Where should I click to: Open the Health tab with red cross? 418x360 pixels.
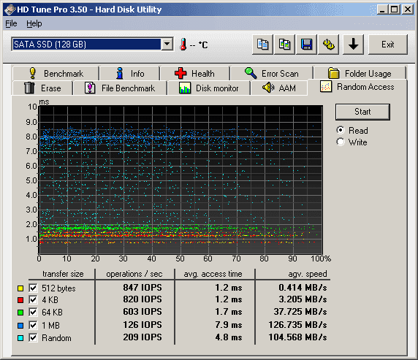(x=195, y=73)
